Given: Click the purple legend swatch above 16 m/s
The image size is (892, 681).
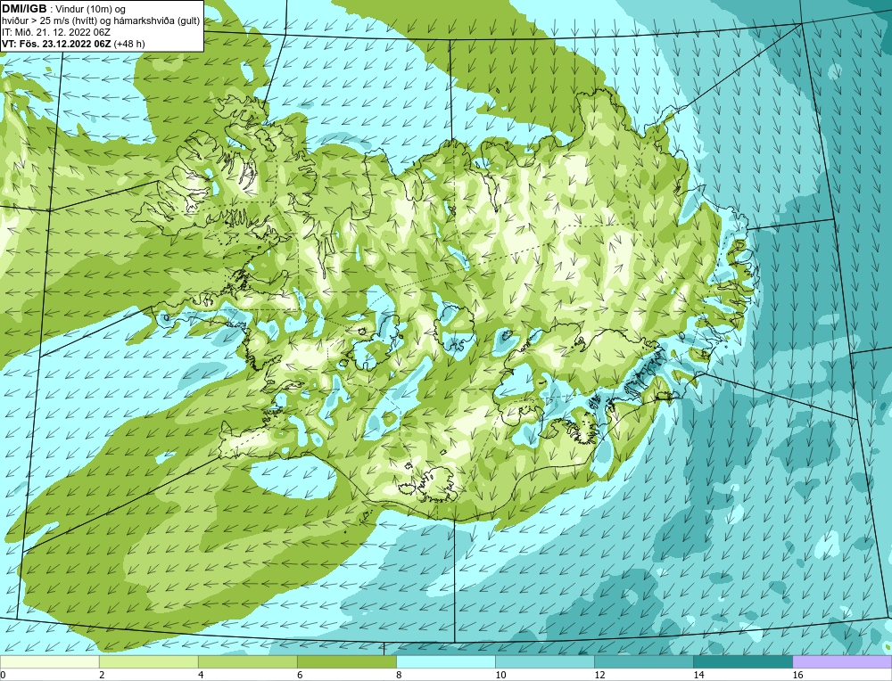Looking at the screenshot, I should (x=842, y=662).
